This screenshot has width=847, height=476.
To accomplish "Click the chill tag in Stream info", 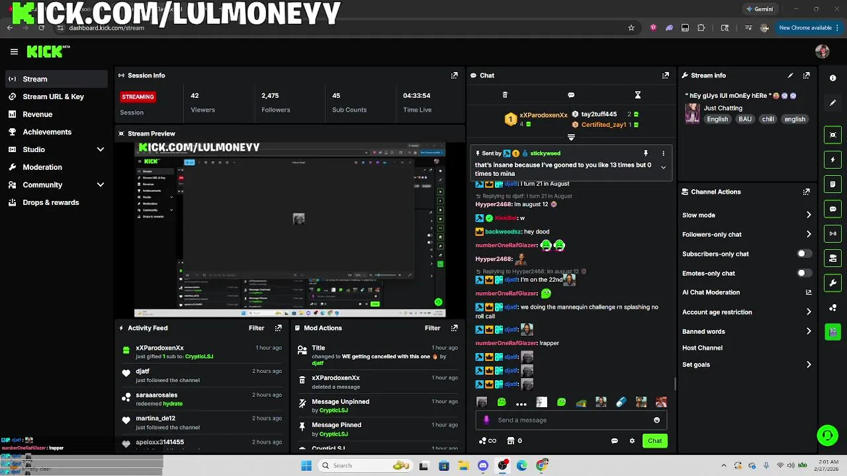I will tap(768, 119).
